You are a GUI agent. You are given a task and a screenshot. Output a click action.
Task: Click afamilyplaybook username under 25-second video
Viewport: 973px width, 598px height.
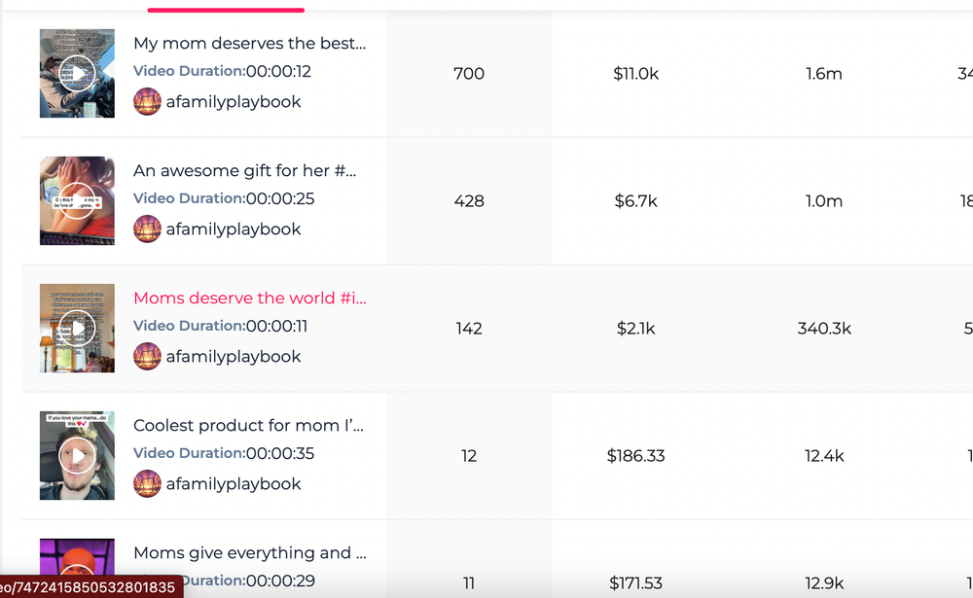(x=234, y=229)
